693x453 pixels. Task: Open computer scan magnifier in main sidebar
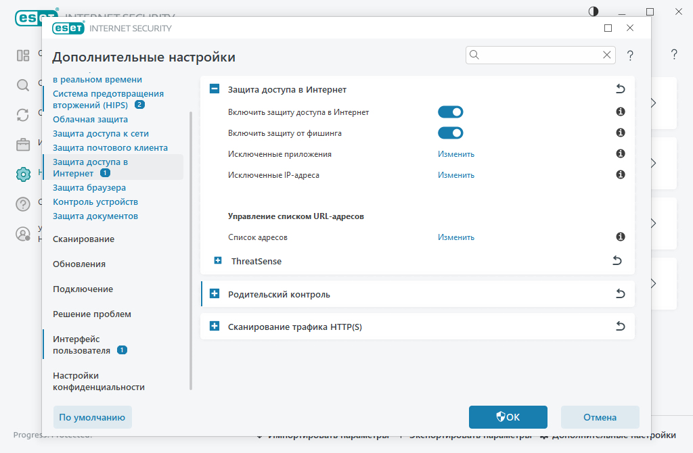pyautogui.click(x=23, y=85)
